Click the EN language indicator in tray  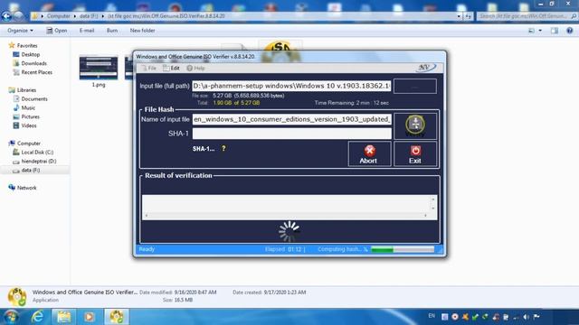point(432,316)
